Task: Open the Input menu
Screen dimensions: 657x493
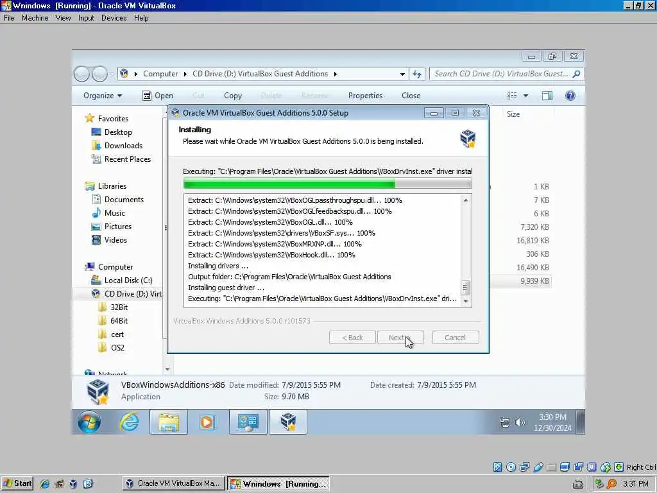Action: (x=86, y=18)
